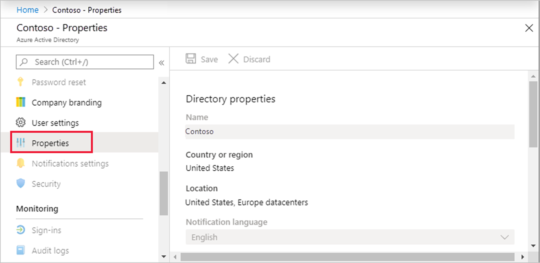This screenshot has height=263, width=540.
Task: Go to Home breadcrumb link
Action: point(28,10)
